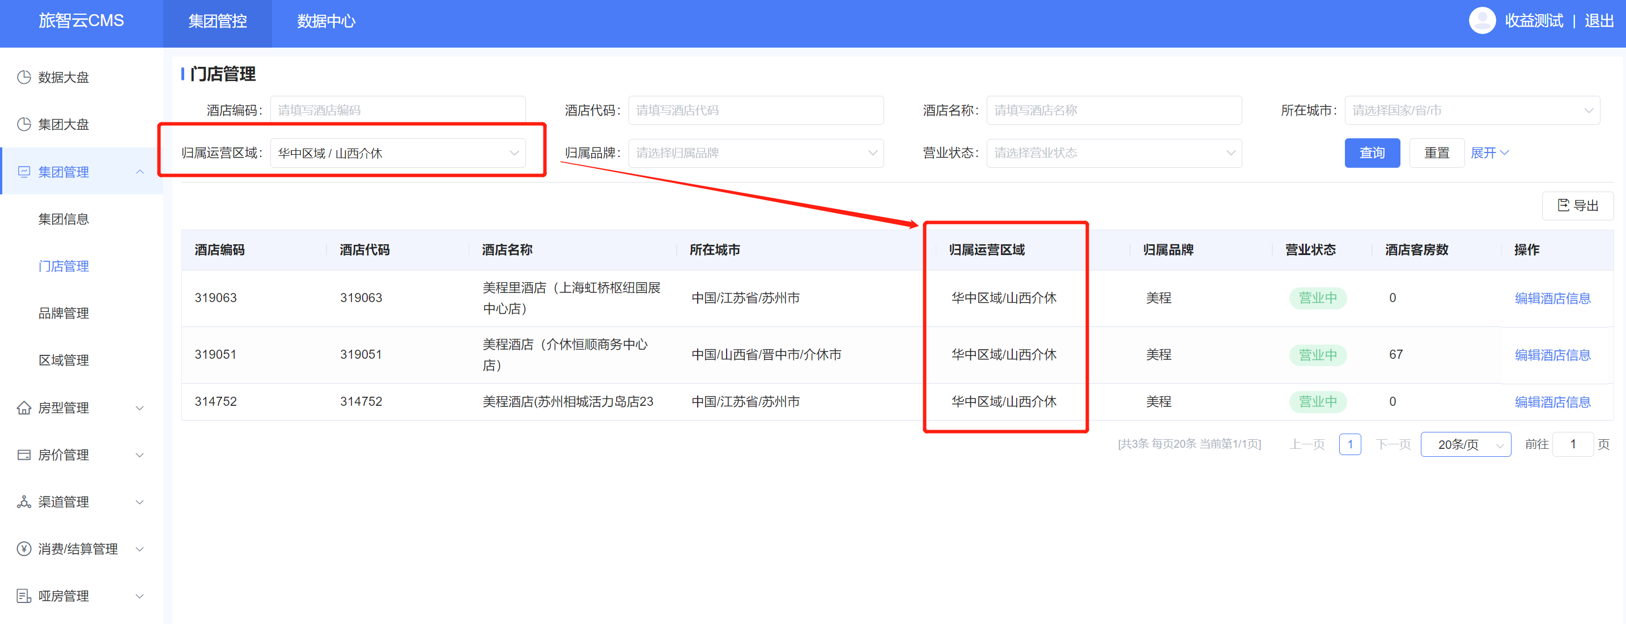Viewport: 1626px width, 624px height.
Task: Click the 房型管理 house icon
Action: tap(24, 407)
